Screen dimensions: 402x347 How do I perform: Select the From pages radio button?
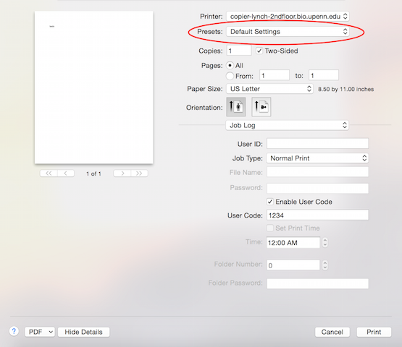point(230,76)
